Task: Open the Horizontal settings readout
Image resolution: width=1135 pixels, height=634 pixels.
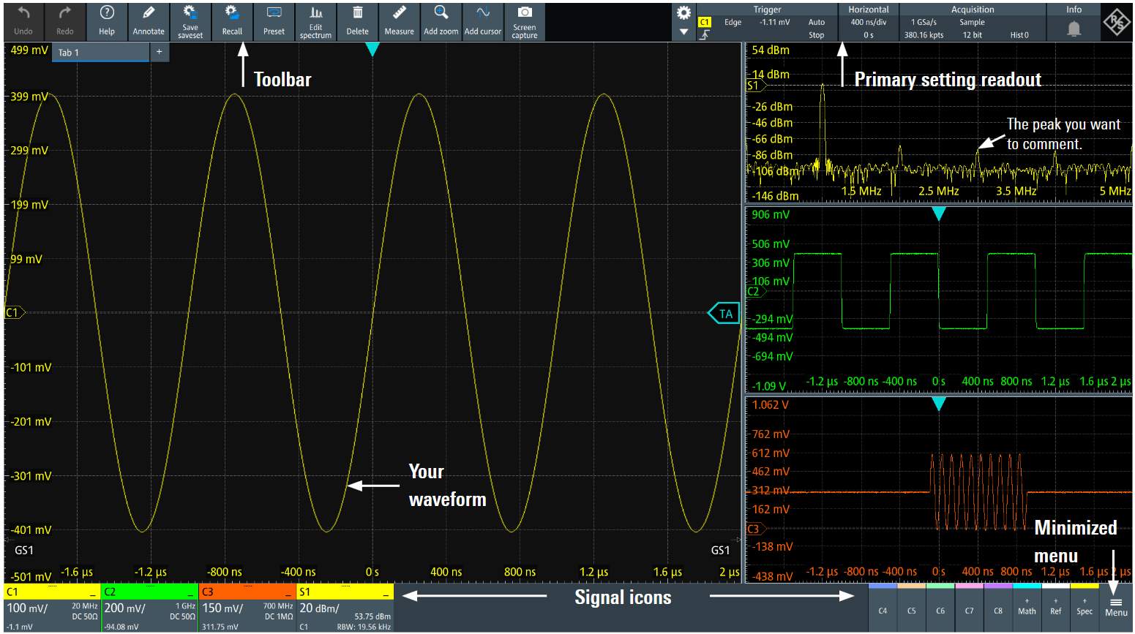Action: click(x=868, y=22)
